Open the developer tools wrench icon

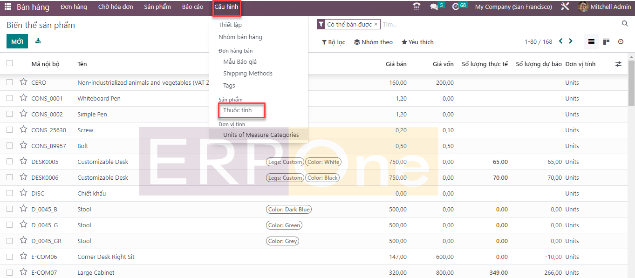(x=565, y=7)
